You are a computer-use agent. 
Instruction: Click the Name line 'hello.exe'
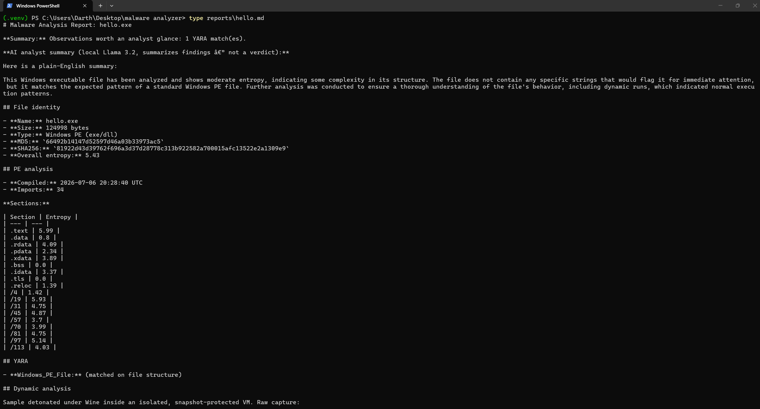coord(41,121)
